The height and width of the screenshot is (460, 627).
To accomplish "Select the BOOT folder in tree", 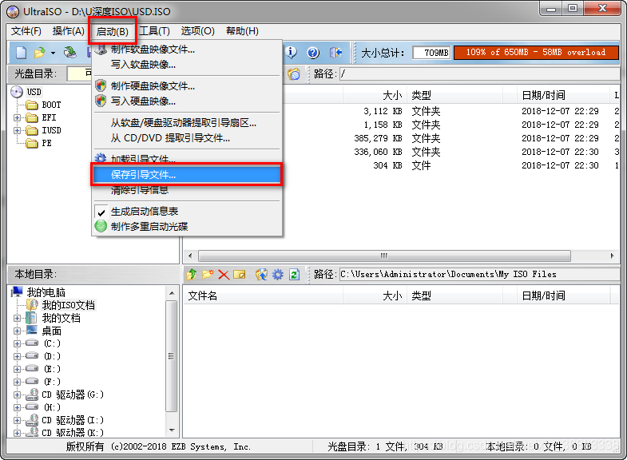I will (x=51, y=105).
